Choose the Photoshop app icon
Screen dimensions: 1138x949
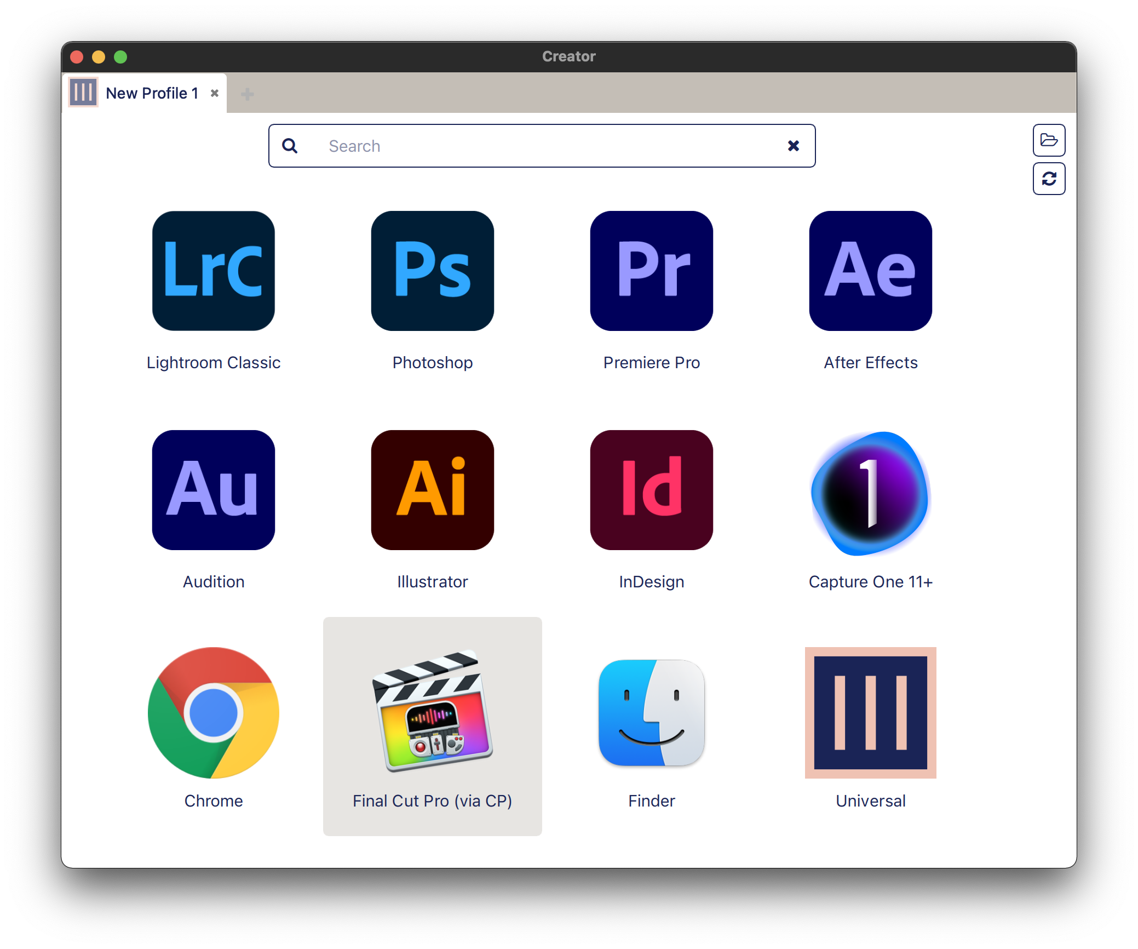[433, 271]
